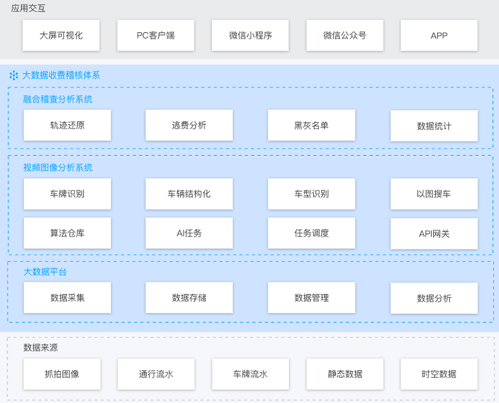The height and width of the screenshot is (403, 499).
Task: Open the 数据统计 module
Action: [434, 126]
